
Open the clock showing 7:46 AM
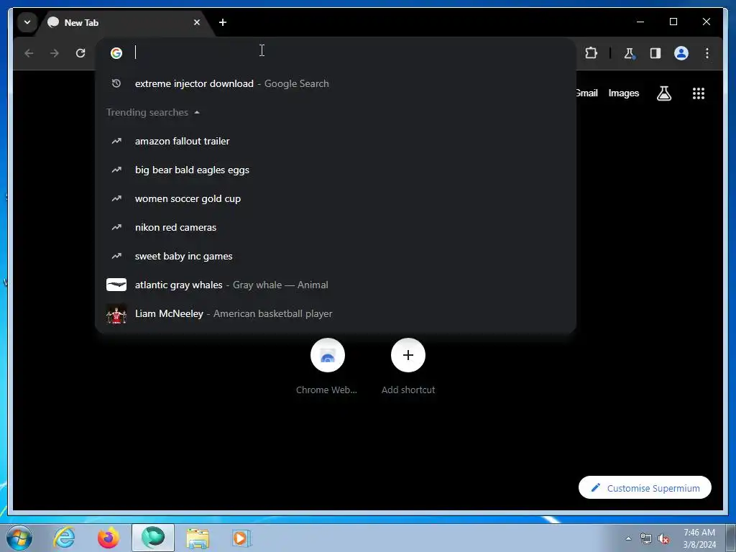[x=699, y=538]
